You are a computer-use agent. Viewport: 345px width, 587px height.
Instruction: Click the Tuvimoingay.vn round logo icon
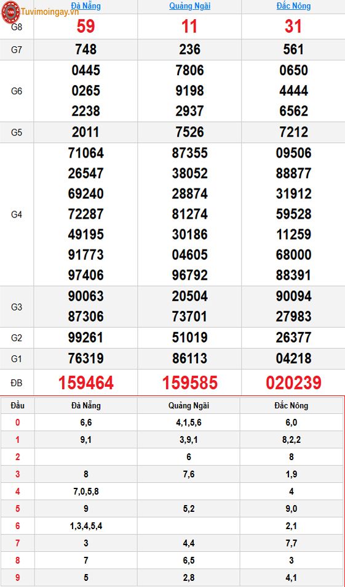pyautogui.click(x=10, y=12)
